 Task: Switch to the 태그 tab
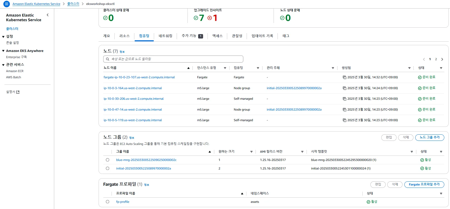click(286, 36)
